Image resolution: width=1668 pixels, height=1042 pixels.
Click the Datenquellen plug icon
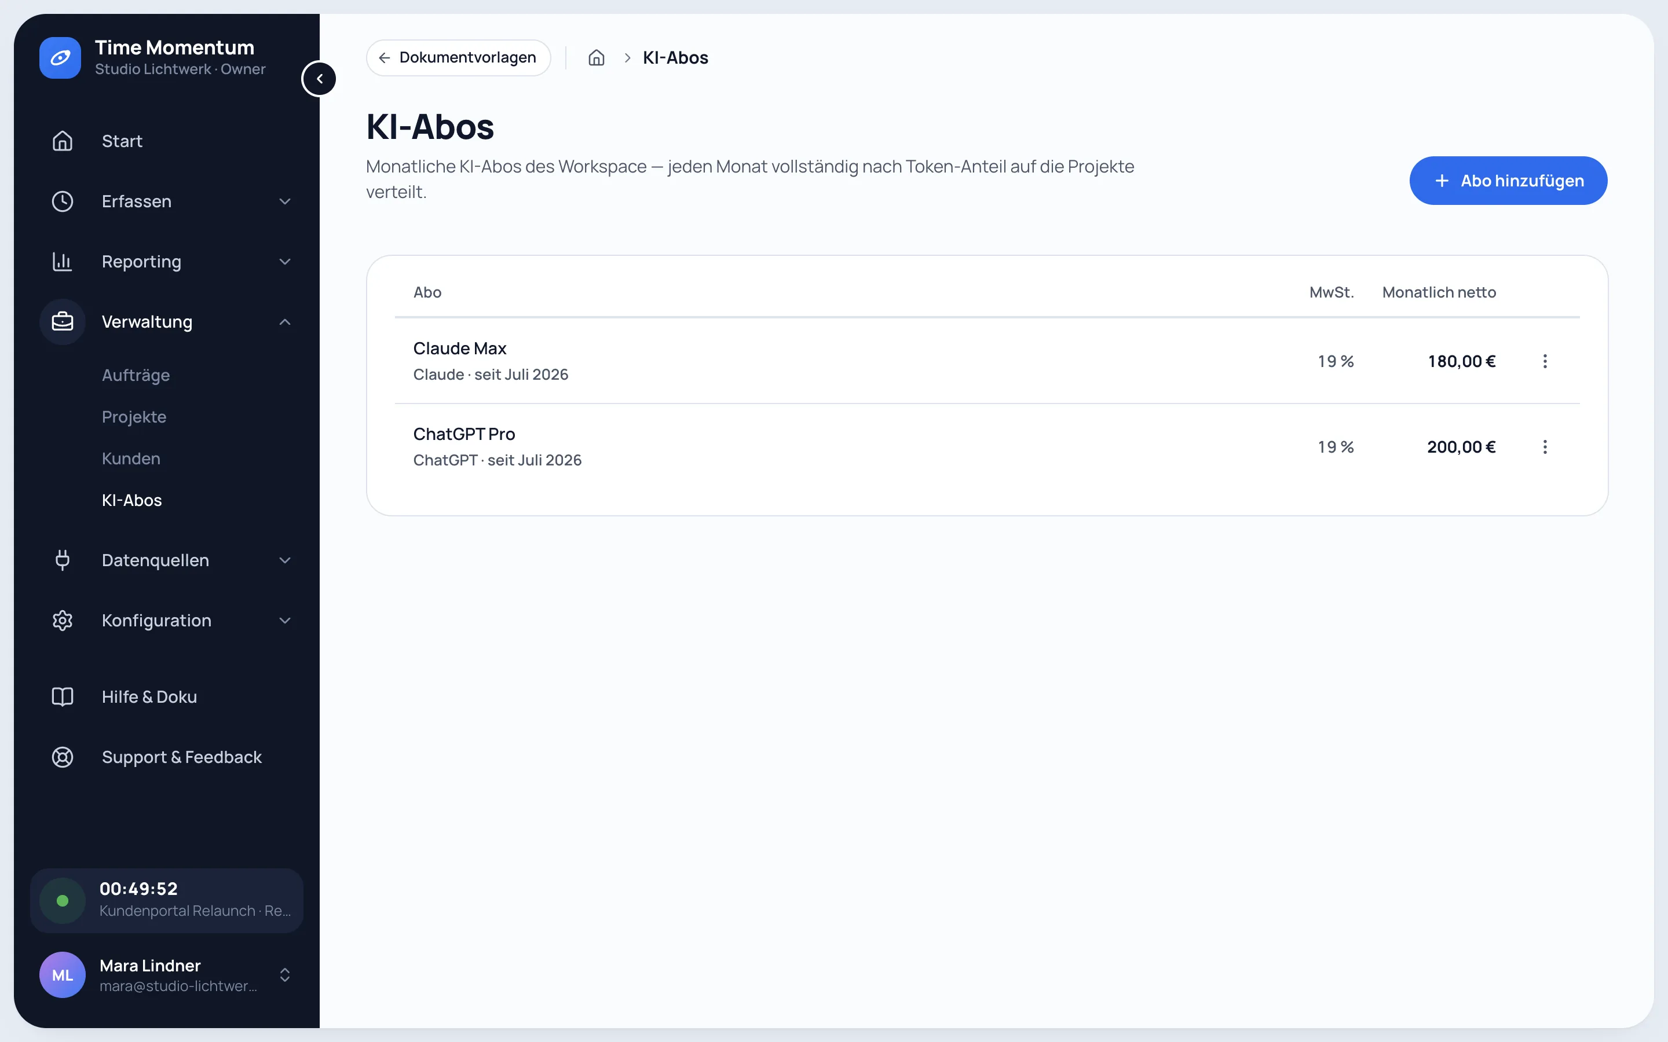[x=63, y=560]
